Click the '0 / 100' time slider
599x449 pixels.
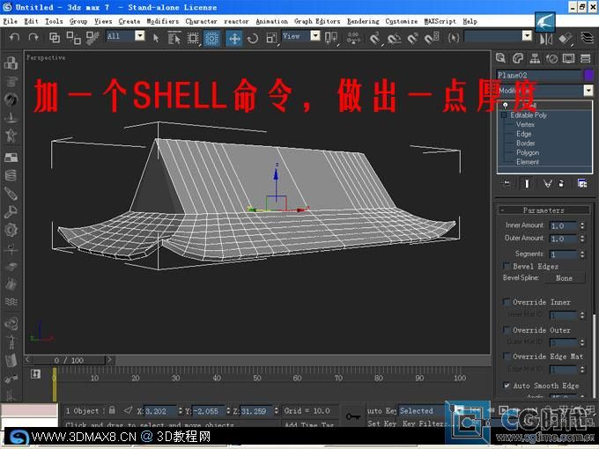69,360
